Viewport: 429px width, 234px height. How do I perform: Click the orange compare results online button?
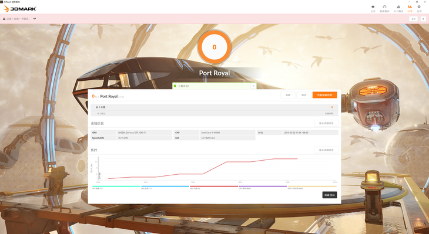click(325, 95)
